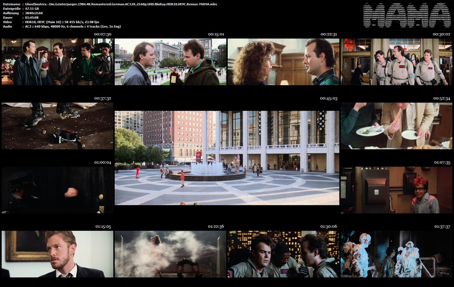Click the 01:00:04 timestamp label
The image size is (454, 287).
click(x=103, y=162)
